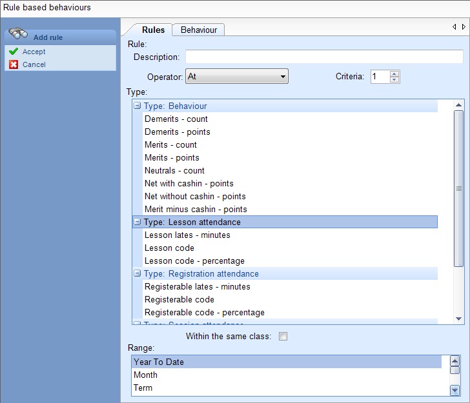
Task: Click the tab scroll right arrow
Action: (463, 27)
